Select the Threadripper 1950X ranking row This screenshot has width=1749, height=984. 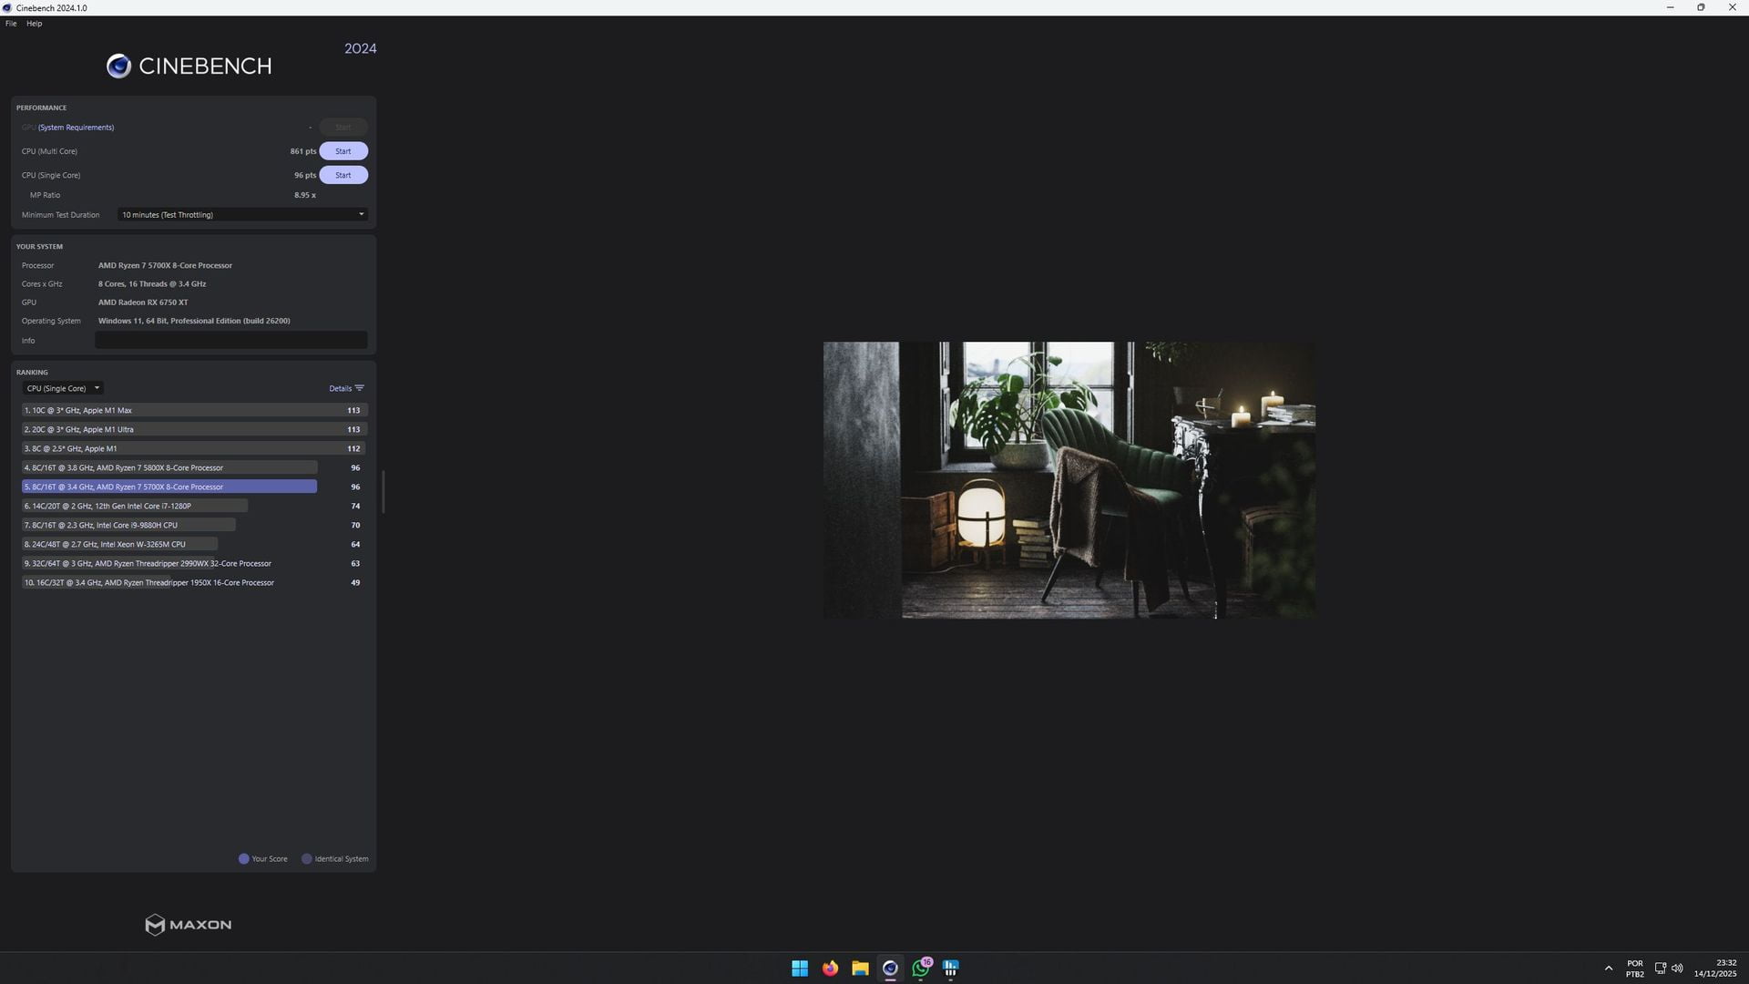(x=194, y=582)
